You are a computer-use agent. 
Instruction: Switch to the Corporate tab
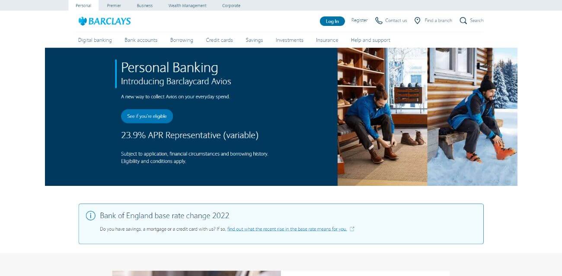(x=231, y=5)
